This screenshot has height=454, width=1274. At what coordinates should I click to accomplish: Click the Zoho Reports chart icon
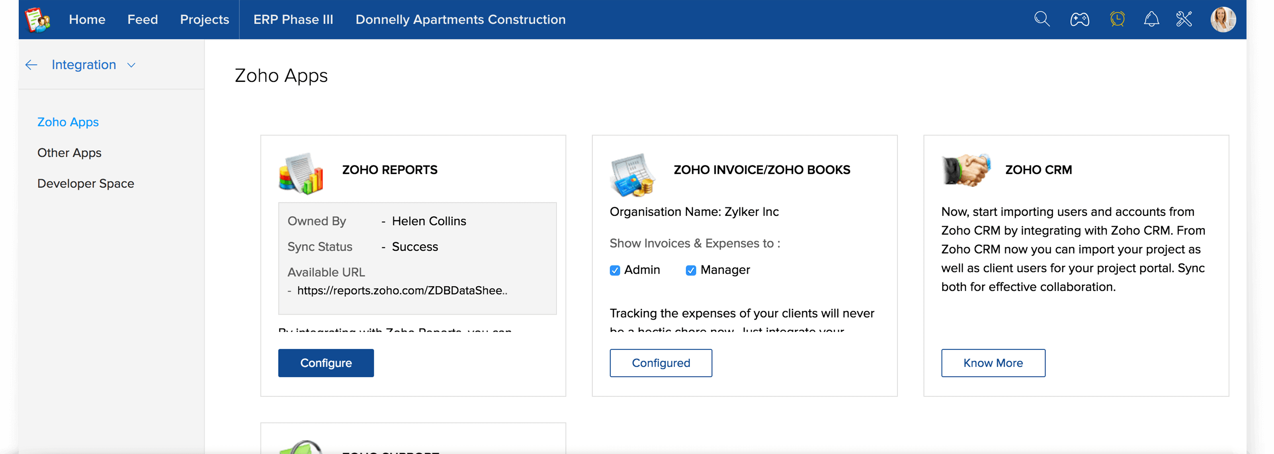click(x=301, y=173)
